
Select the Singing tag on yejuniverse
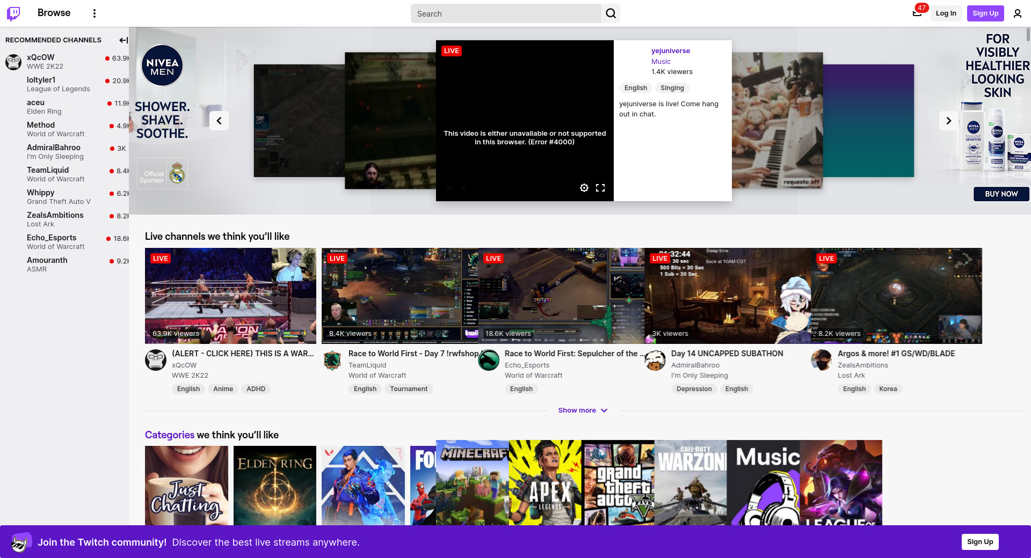pyautogui.click(x=672, y=88)
